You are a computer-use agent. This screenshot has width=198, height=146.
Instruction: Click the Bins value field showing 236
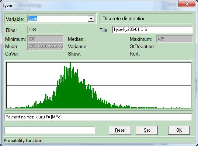pyautogui.click(x=46, y=30)
